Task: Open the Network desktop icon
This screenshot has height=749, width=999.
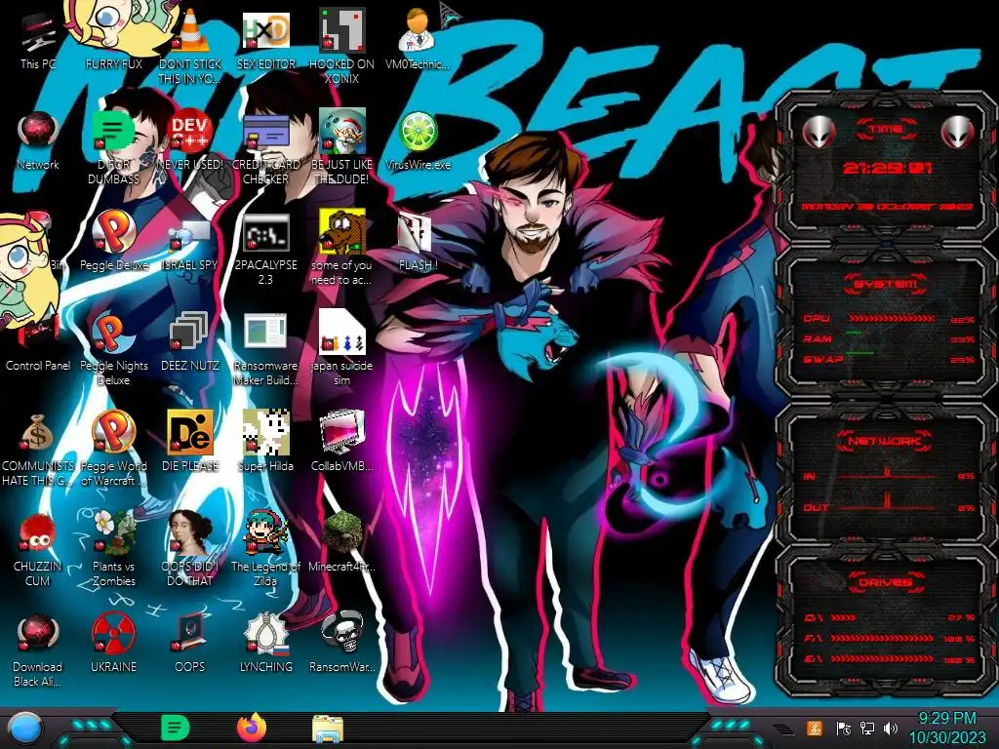Action: tap(38, 141)
